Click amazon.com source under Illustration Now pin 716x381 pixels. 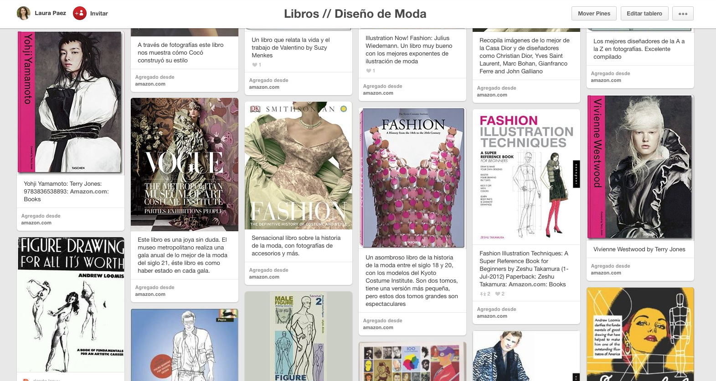[x=378, y=93]
